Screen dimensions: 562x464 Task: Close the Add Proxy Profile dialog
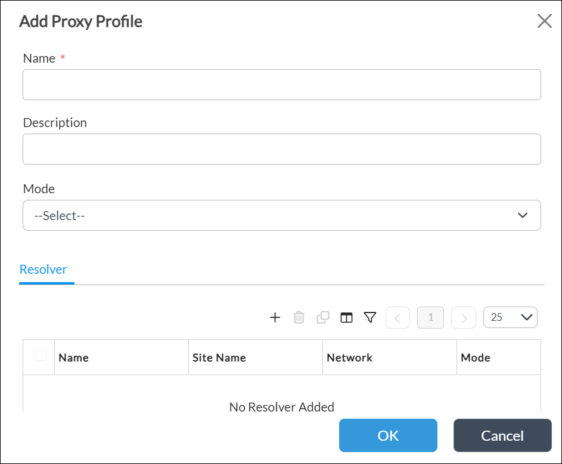coord(544,21)
